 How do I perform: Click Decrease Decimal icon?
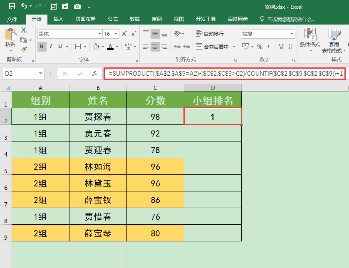click(x=290, y=47)
